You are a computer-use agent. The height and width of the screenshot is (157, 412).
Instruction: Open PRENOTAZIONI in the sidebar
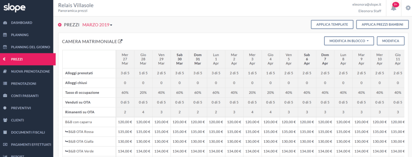click(x=24, y=84)
